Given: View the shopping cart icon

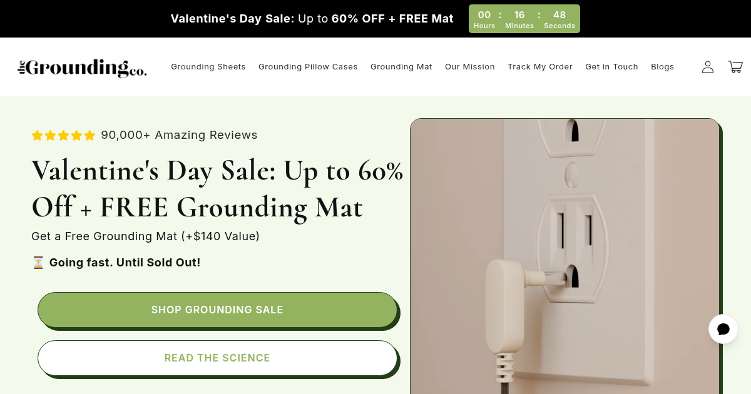Looking at the screenshot, I should 735,66.
